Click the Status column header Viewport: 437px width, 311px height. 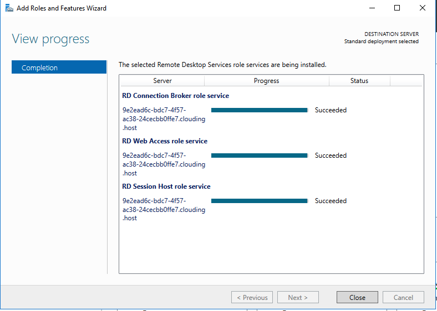[359, 81]
